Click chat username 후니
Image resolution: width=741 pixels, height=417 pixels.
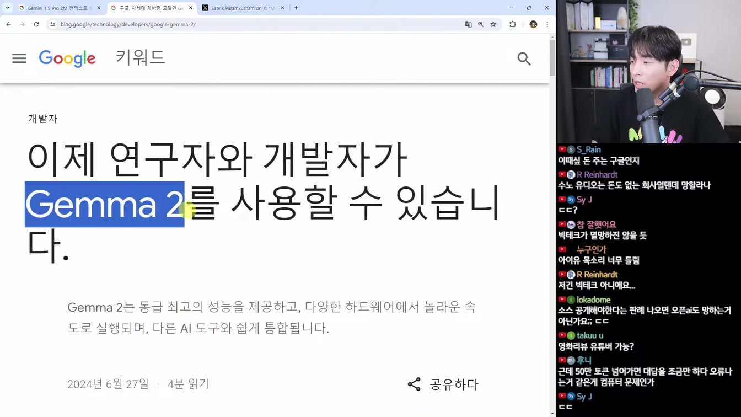click(584, 360)
